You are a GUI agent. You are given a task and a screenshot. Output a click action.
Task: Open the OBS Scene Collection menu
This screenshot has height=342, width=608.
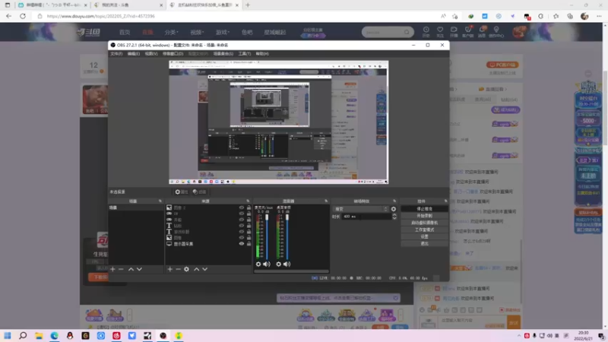point(223,54)
